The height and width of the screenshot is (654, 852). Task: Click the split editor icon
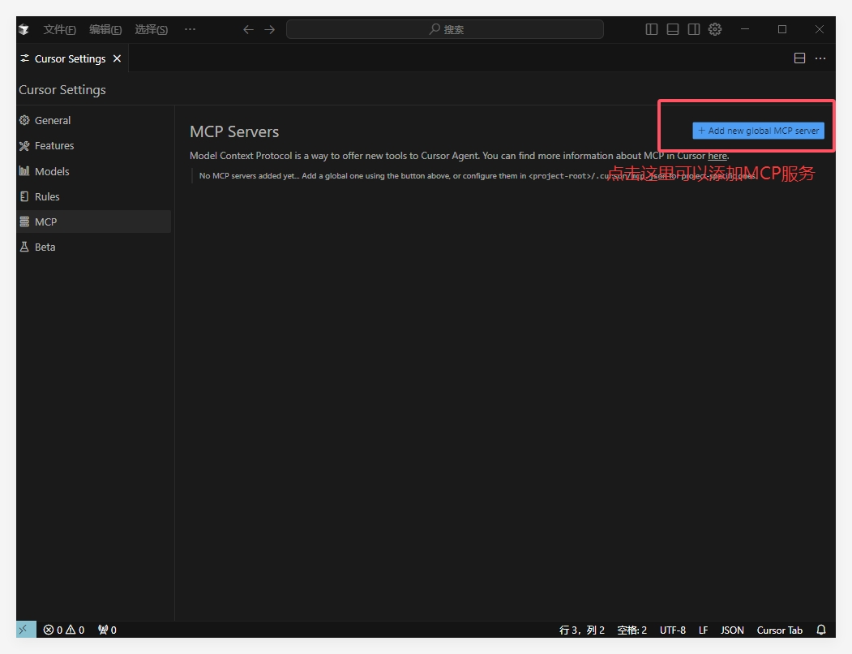799,58
